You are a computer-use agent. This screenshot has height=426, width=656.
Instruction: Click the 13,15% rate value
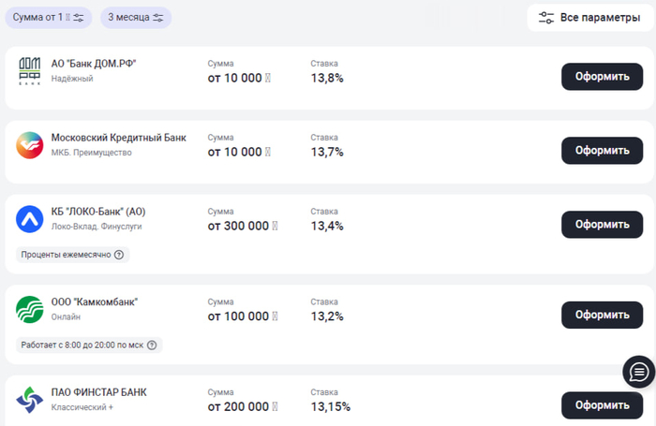[330, 406]
